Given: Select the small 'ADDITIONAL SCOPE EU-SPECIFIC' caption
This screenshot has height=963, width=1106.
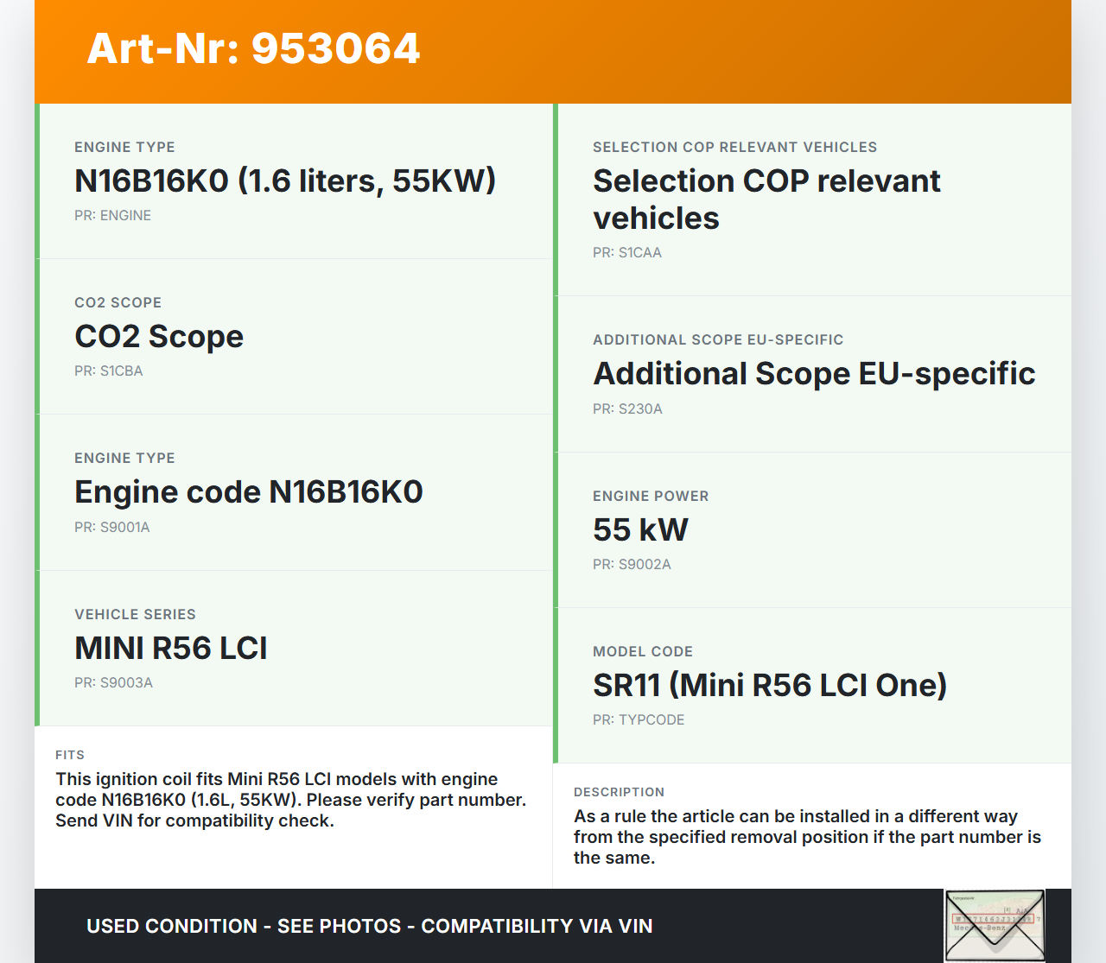Looking at the screenshot, I should pyautogui.click(x=718, y=340).
